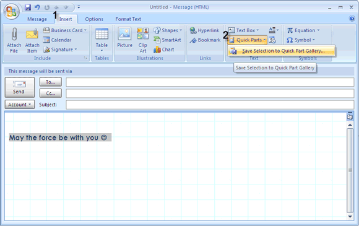Click the text May the force be with you

click(x=54, y=137)
